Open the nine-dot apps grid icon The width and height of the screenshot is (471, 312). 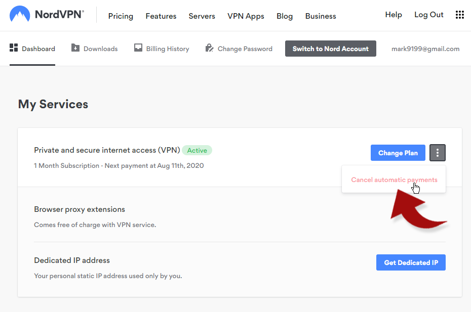coord(459,15)
